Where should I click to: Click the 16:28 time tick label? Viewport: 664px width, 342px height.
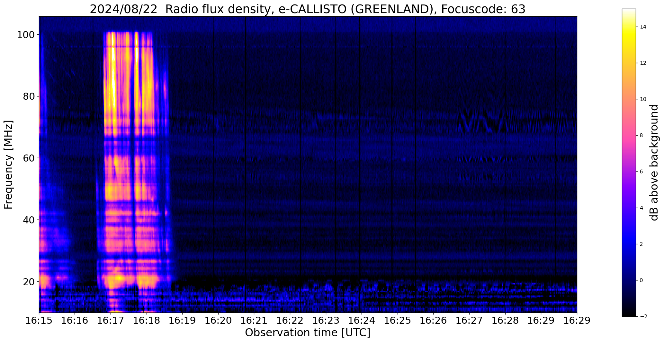click(x=505, y=320)
